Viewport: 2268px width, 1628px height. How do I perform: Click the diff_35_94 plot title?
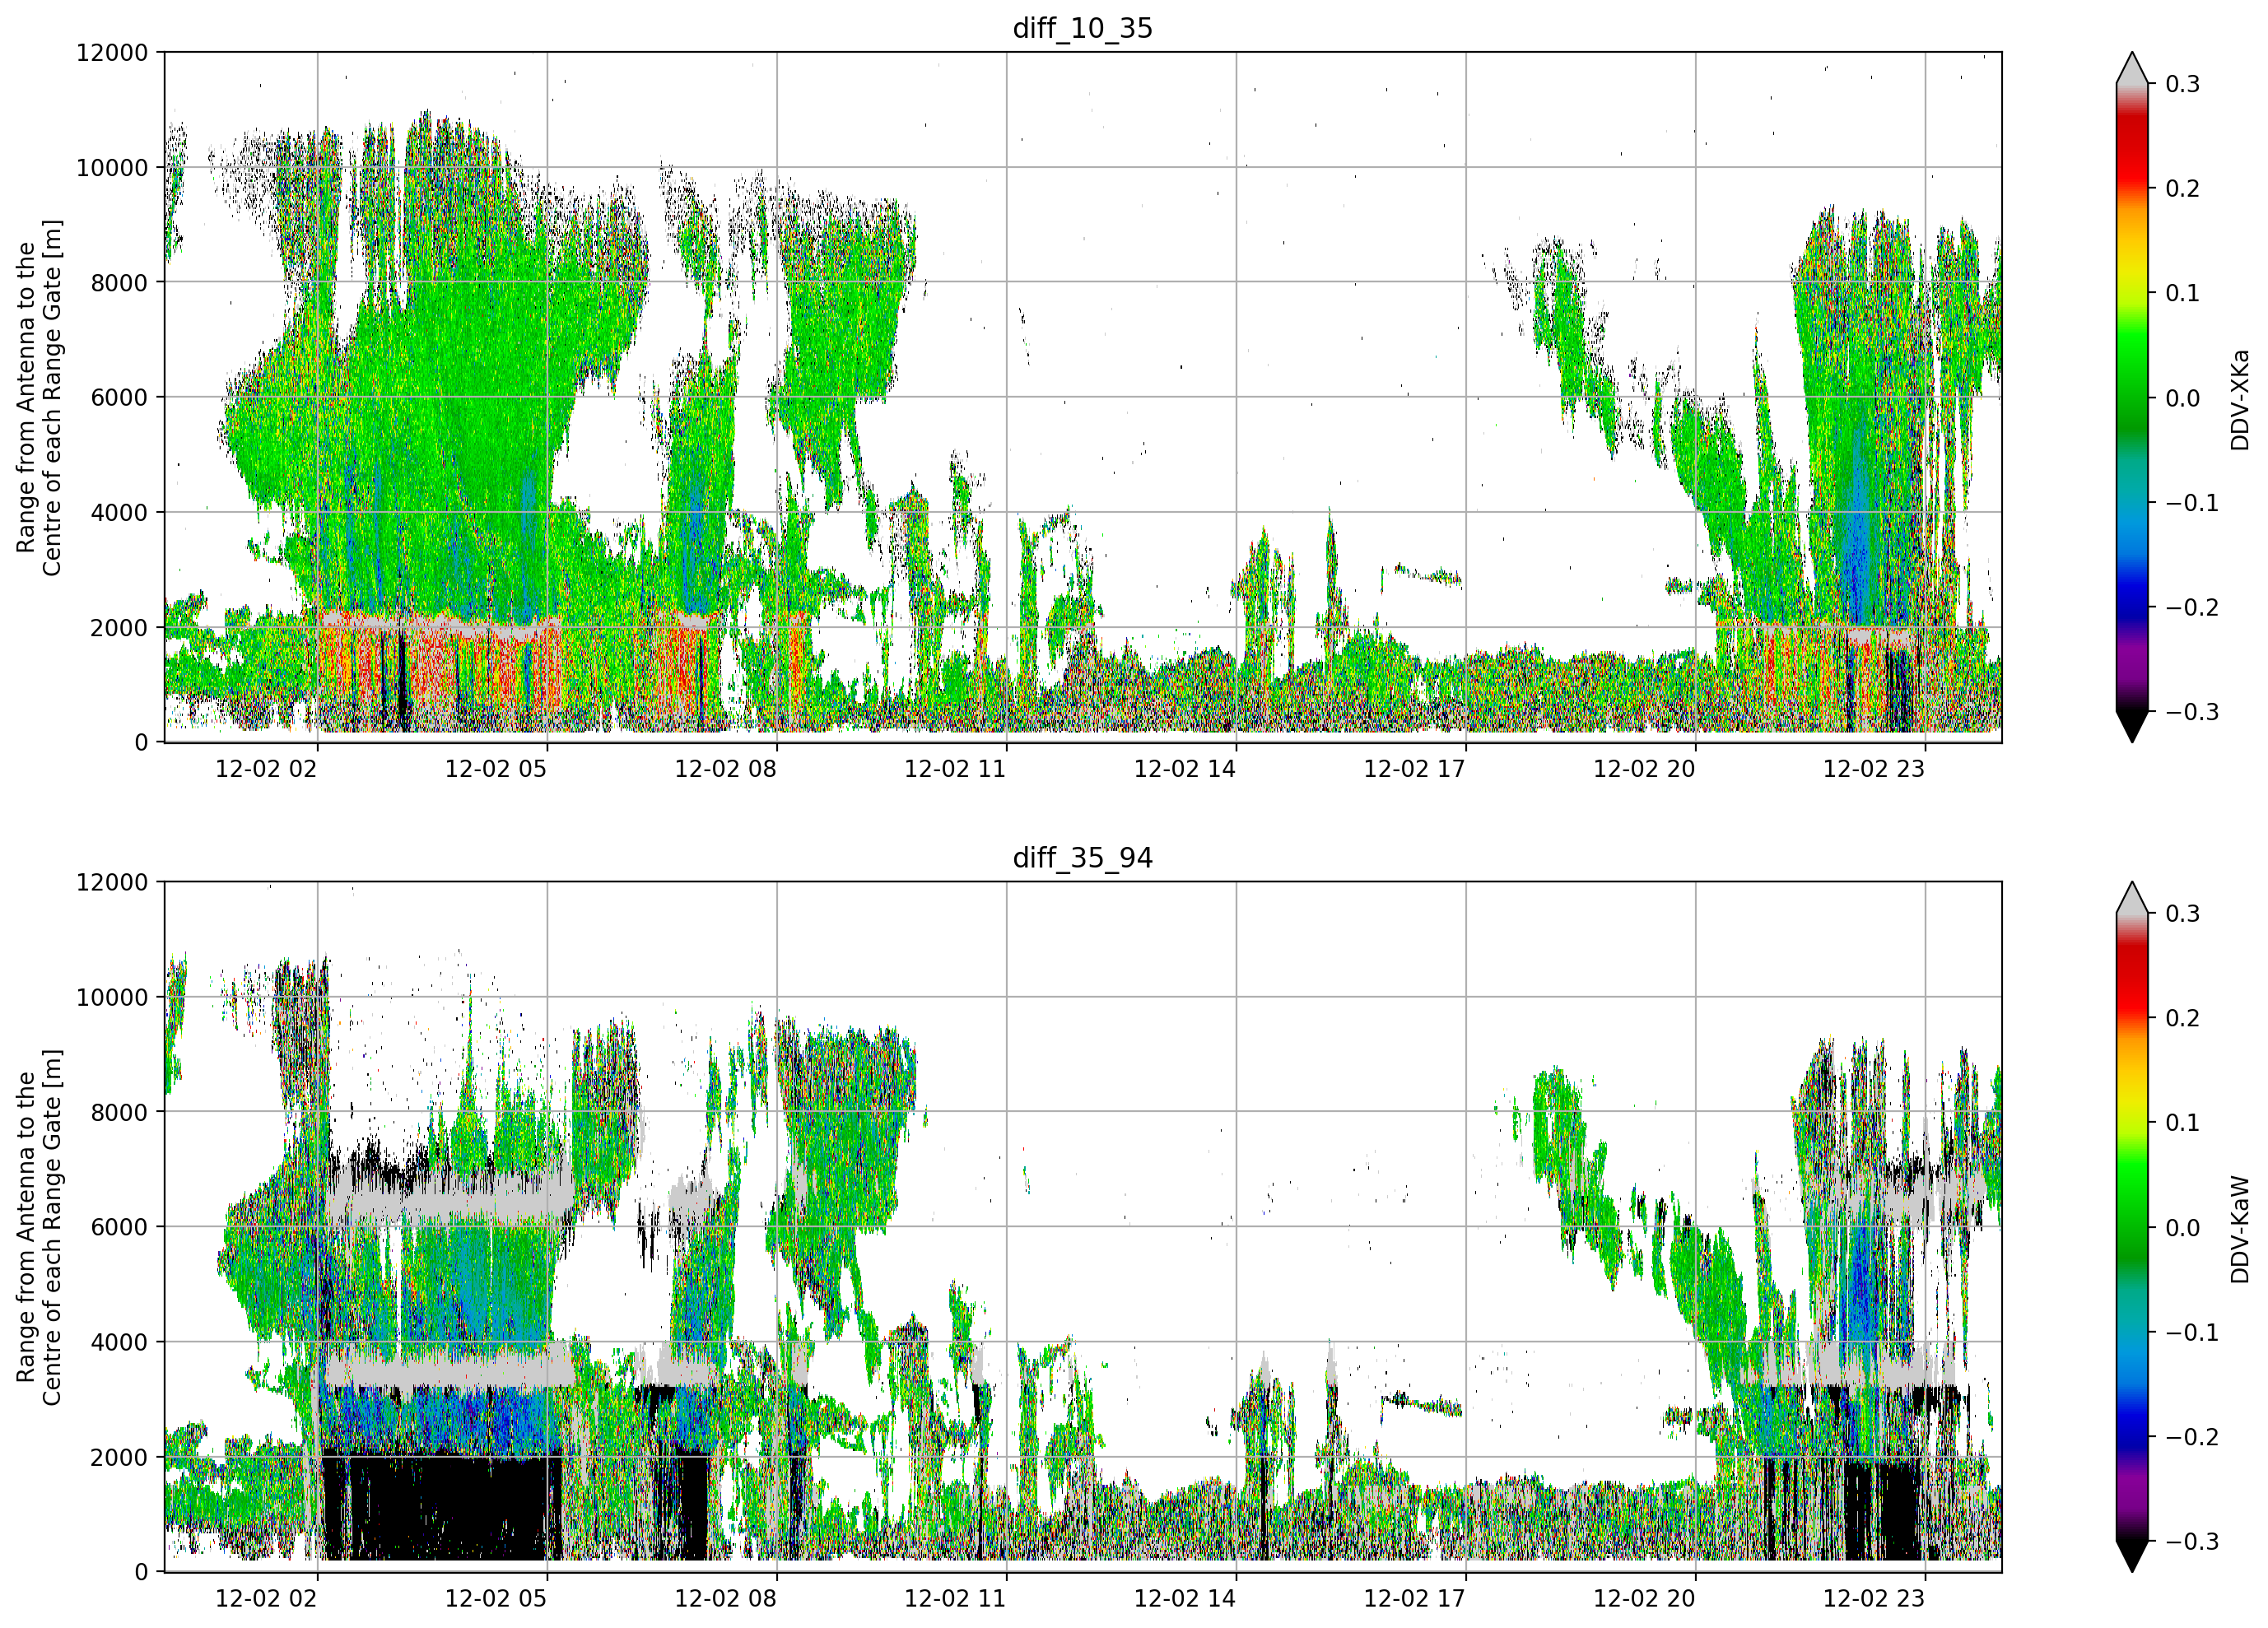(1083, 858)
